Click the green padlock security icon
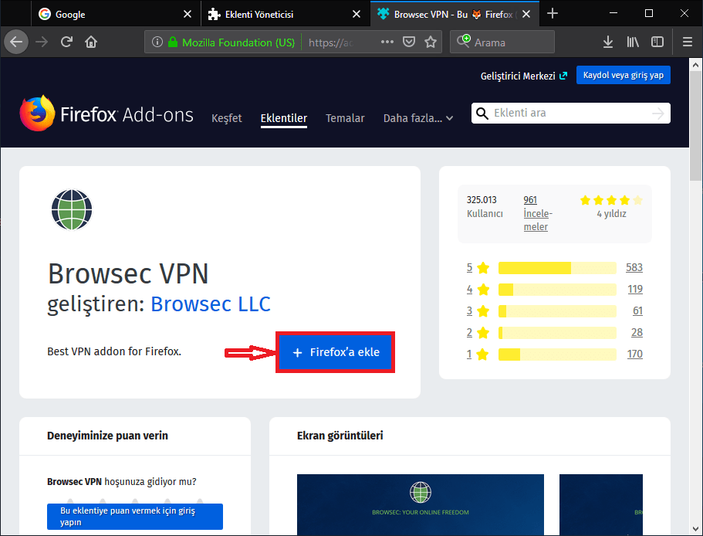This screenshot has width=703, height=536. tap(173, 42)
